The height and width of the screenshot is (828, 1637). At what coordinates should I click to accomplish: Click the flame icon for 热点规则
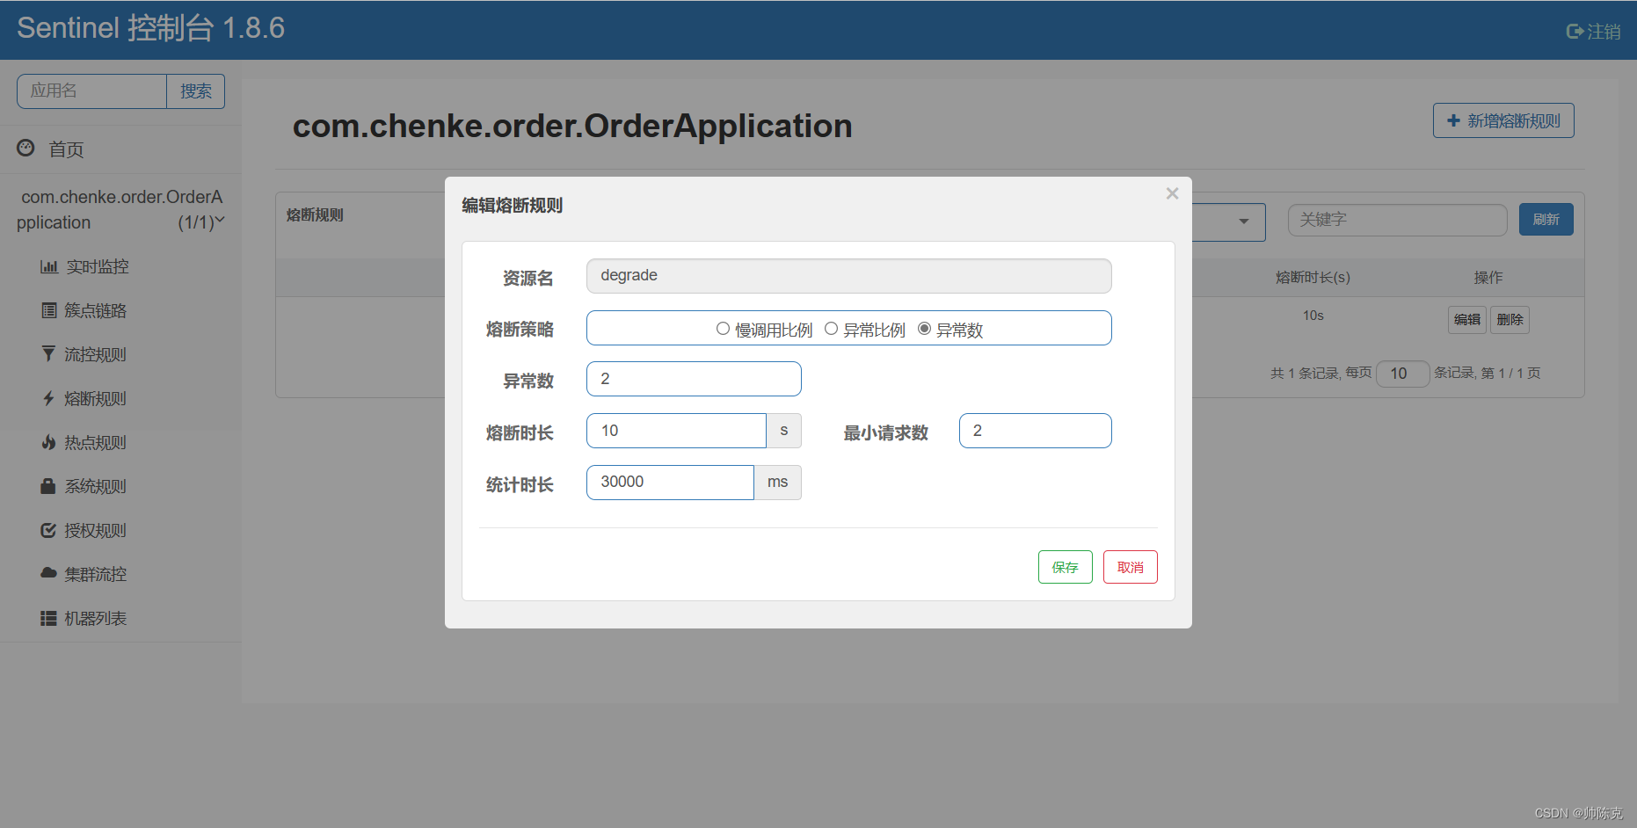coord(48,442)
